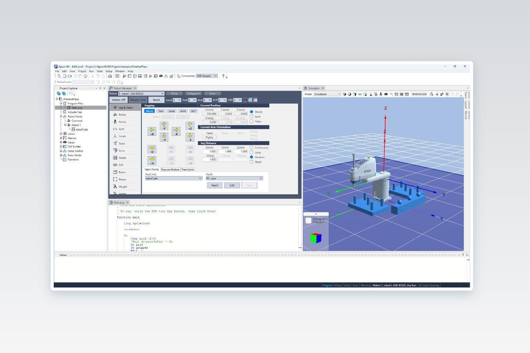The height and width of the screenshot is (353, 530).
Task: Click the camera icon in the Simulator toolbar
Action: pyautogui.click(x=386, y=94)
